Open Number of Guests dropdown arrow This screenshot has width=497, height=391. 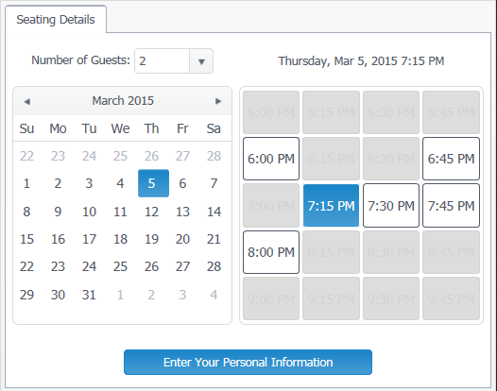(x=201, y=61)
